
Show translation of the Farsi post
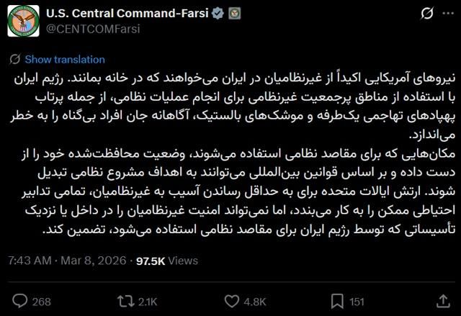tap(65, 59)
